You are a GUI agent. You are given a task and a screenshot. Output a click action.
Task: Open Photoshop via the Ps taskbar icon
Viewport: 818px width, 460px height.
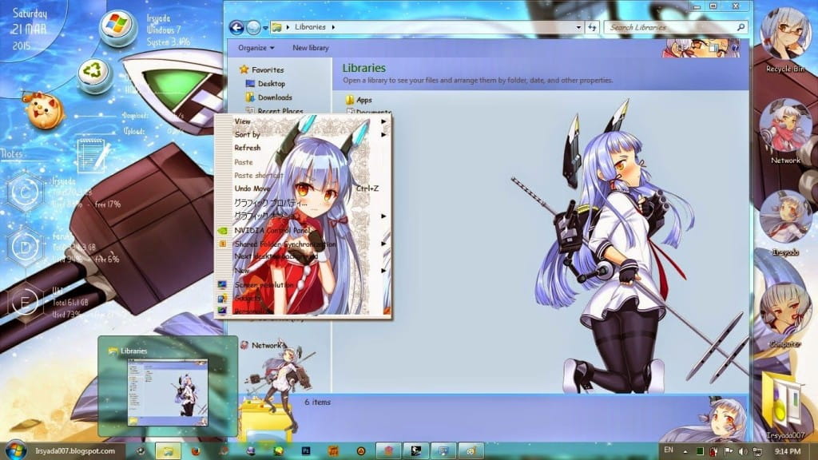[x=305, y=450]
